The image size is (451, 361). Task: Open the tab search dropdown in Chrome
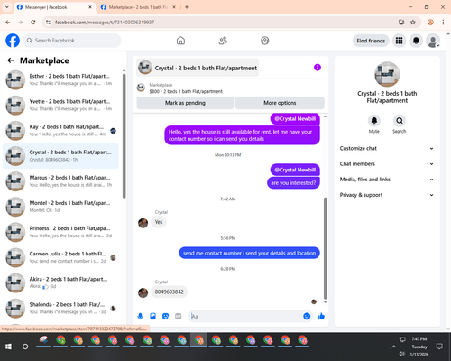[x=7, y=7]
